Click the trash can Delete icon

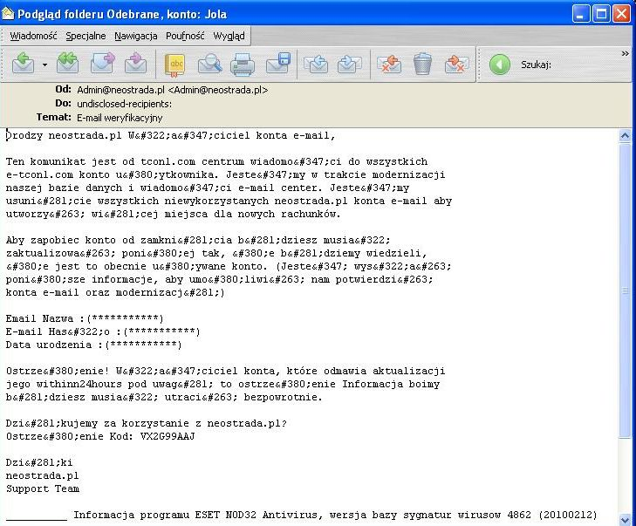tap(422, 64)
